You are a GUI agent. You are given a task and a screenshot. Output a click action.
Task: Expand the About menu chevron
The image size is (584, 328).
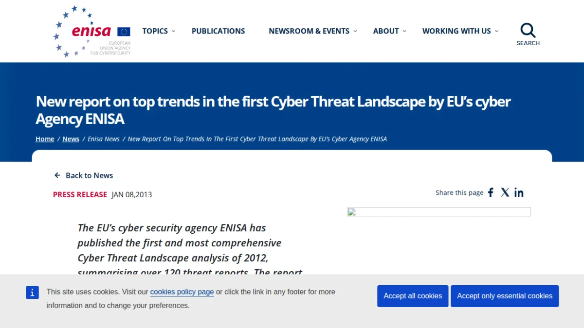(404, 31)
